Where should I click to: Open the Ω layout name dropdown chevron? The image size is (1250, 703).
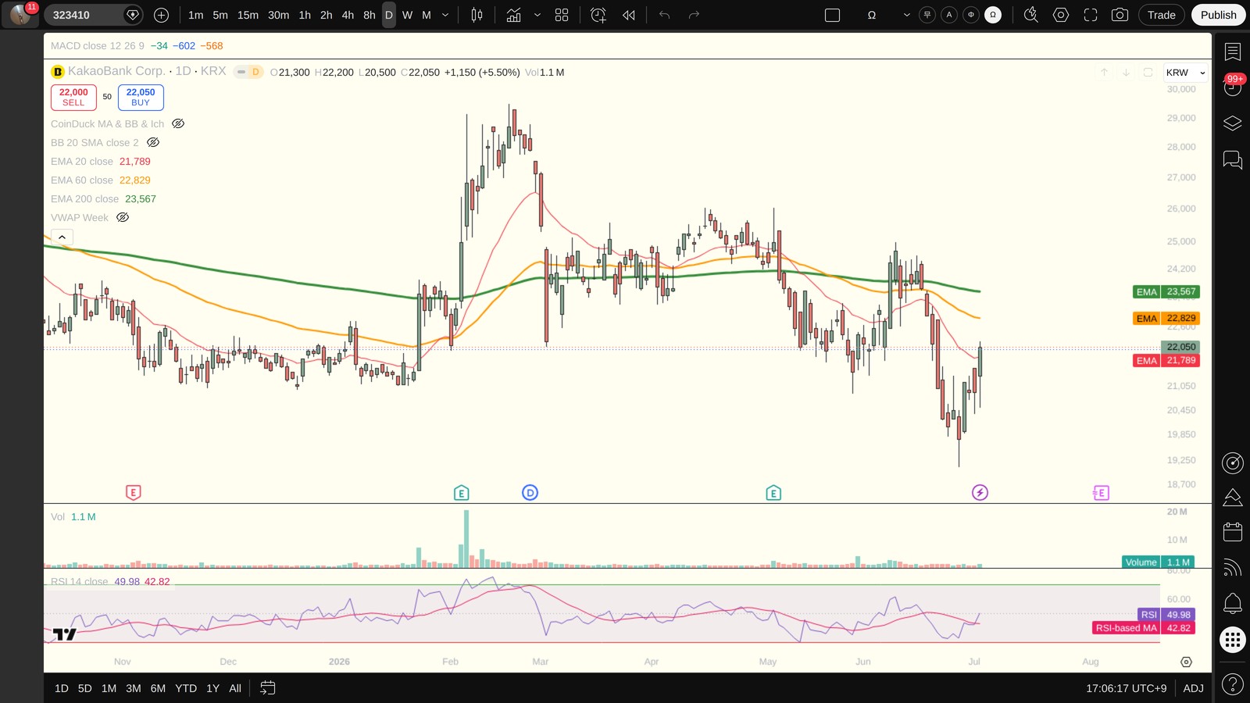tap(906, 15)
